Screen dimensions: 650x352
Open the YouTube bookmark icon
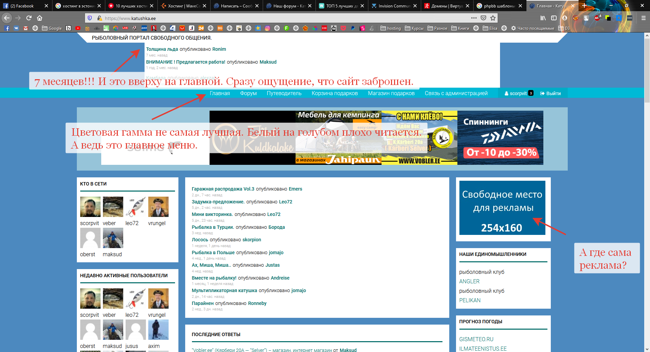coord(78,28)
